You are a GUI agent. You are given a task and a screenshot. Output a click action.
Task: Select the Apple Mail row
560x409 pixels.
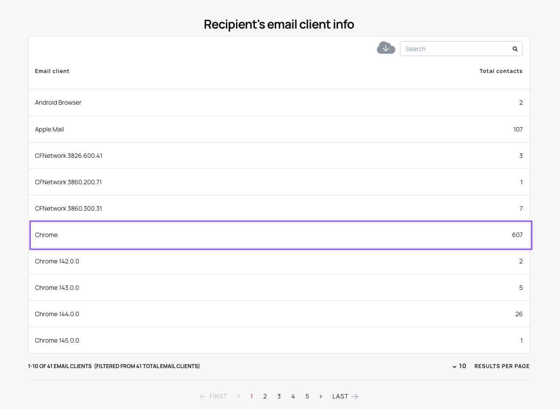click(x=279, y=129)
